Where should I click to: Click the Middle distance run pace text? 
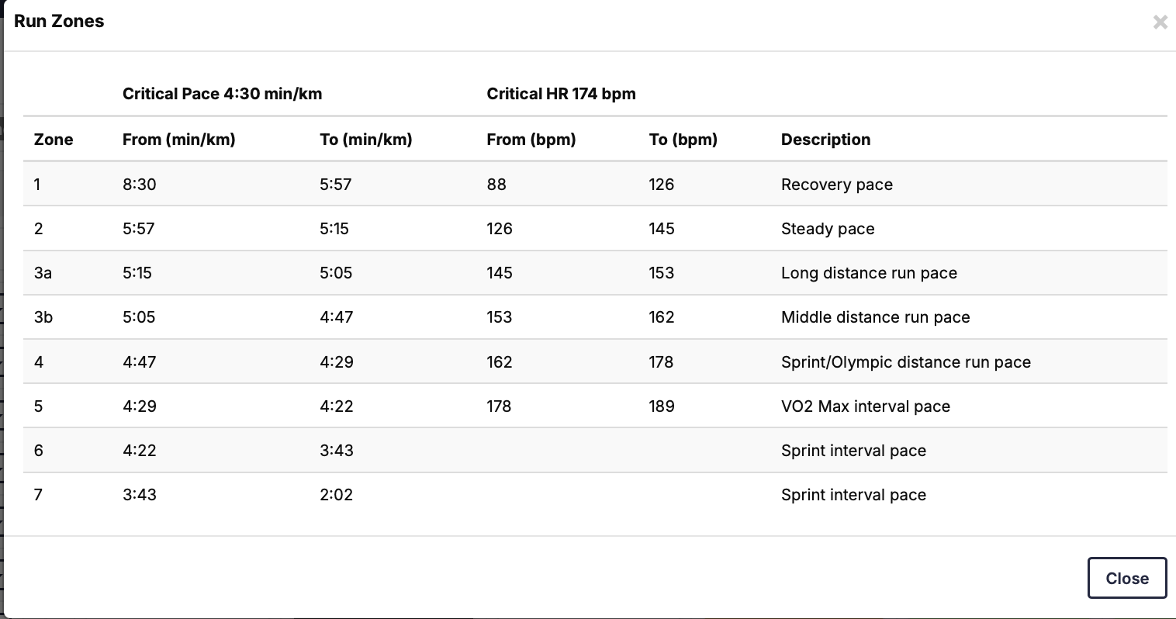click(875, 317)
